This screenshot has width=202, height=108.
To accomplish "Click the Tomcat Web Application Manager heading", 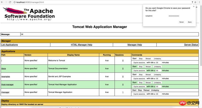I will point(99,27).
